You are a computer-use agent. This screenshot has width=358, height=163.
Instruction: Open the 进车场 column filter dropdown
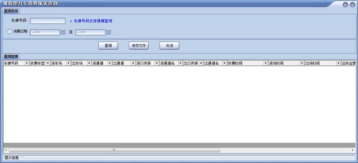click(x=68, y=63)
